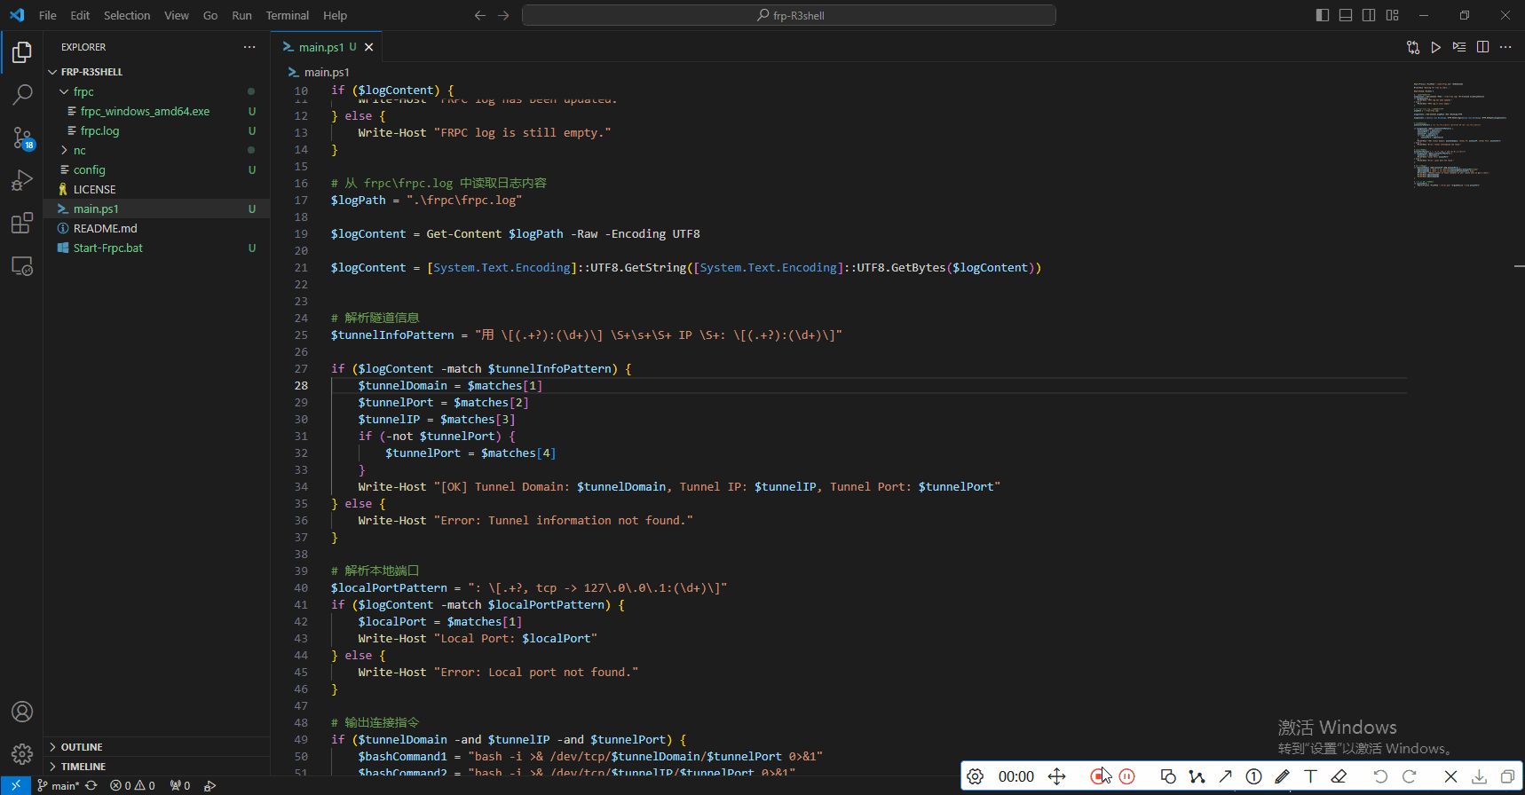Viewport: 1525px width, 795px height.
Task: Undo last annotation in recorder toolbar
Action: click(x=1380, y=776)
